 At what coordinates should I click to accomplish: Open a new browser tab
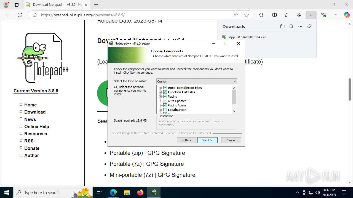coord(96,5)
